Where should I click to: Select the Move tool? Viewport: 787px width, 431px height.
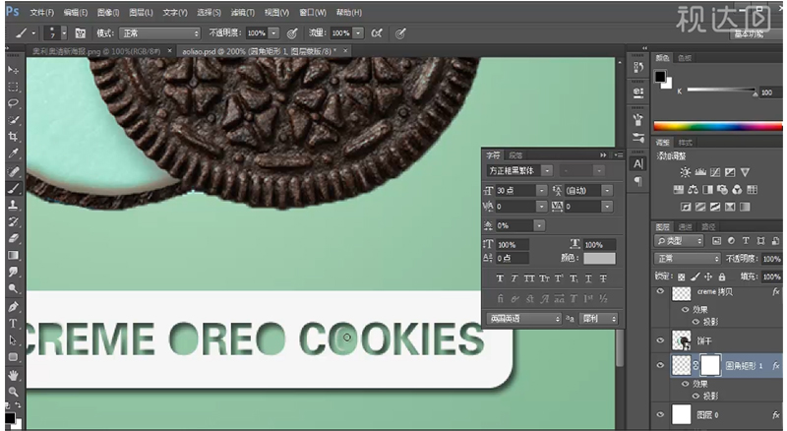pyautogui.click(x=14, y=70)
